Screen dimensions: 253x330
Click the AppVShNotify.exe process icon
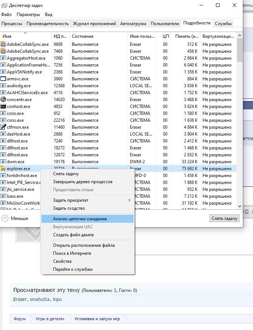(3, 72)
